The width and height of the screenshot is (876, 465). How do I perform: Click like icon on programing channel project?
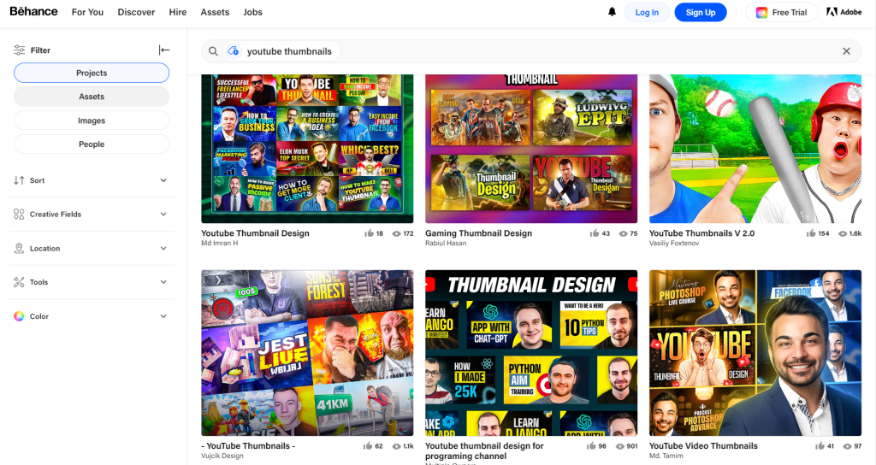591,446
